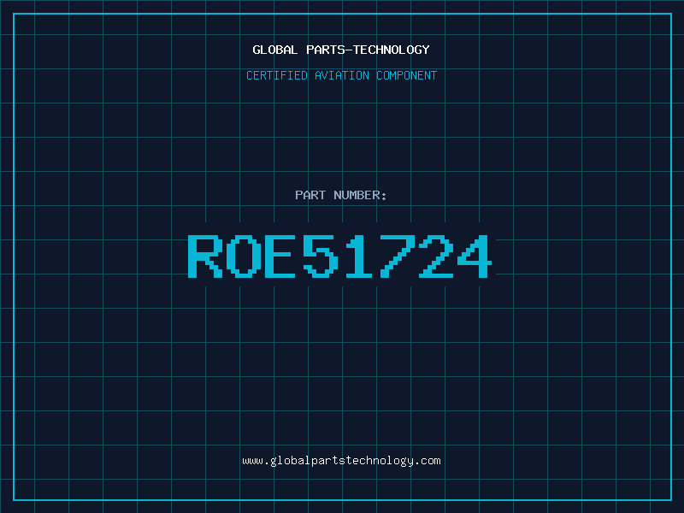Click the part number ROE51724

tap(339, 256)
